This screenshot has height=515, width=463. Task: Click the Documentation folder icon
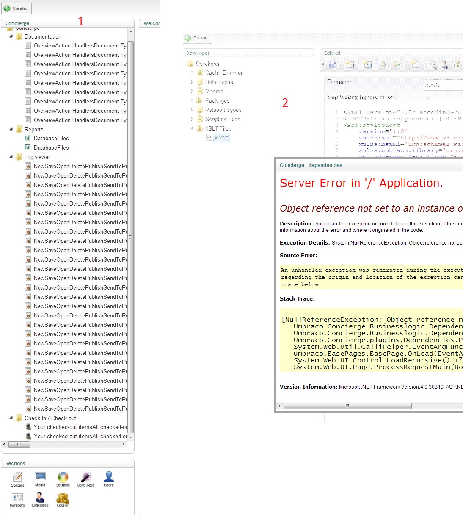point(19,36)
